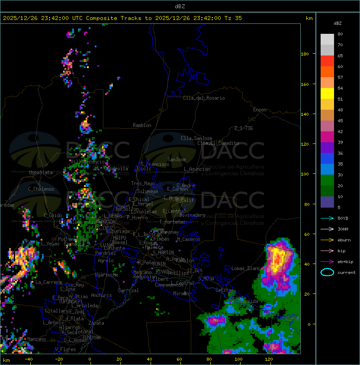Click the '180' tick on the right axis
Image resolution: width=360 pixels, height=365 pixels.
(x=305, y=54)
